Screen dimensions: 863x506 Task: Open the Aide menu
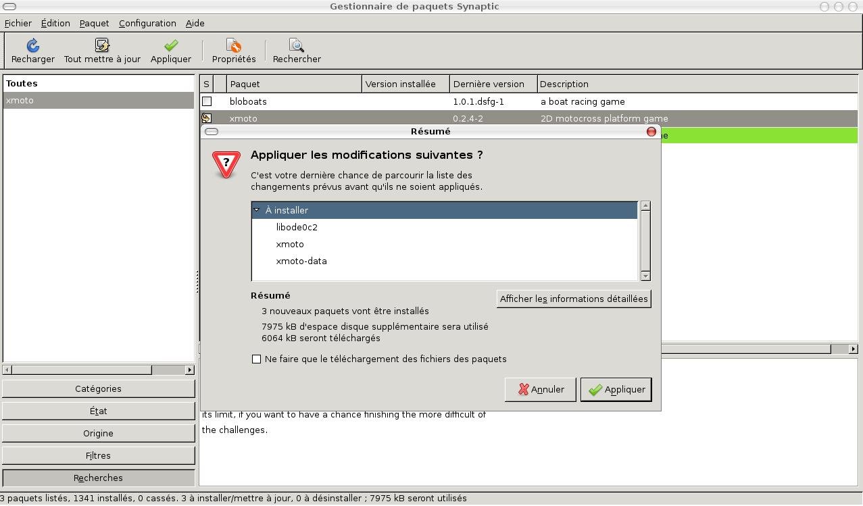tap(195, 23)
